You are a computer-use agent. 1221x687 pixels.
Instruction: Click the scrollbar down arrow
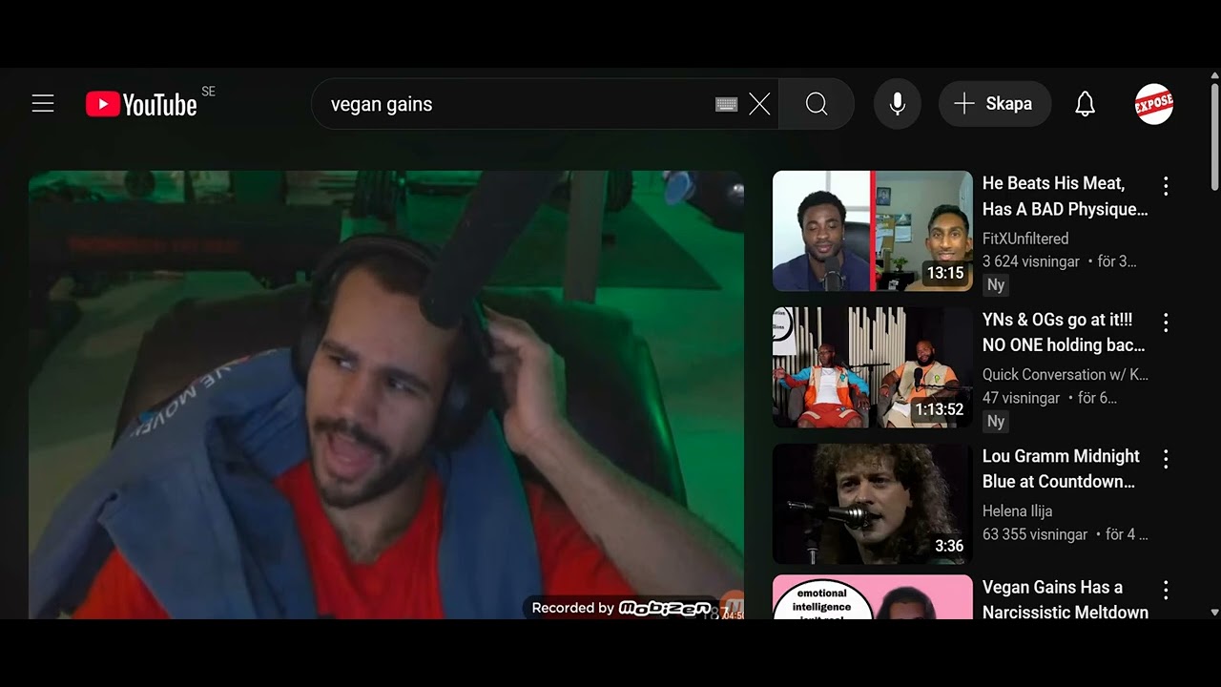tap(1214, 613)
